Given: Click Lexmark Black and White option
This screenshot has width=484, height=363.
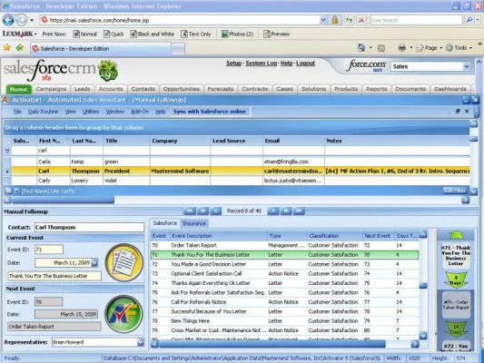Looking at the screenshot, I should pyautogui.click(x=153, y=34).
